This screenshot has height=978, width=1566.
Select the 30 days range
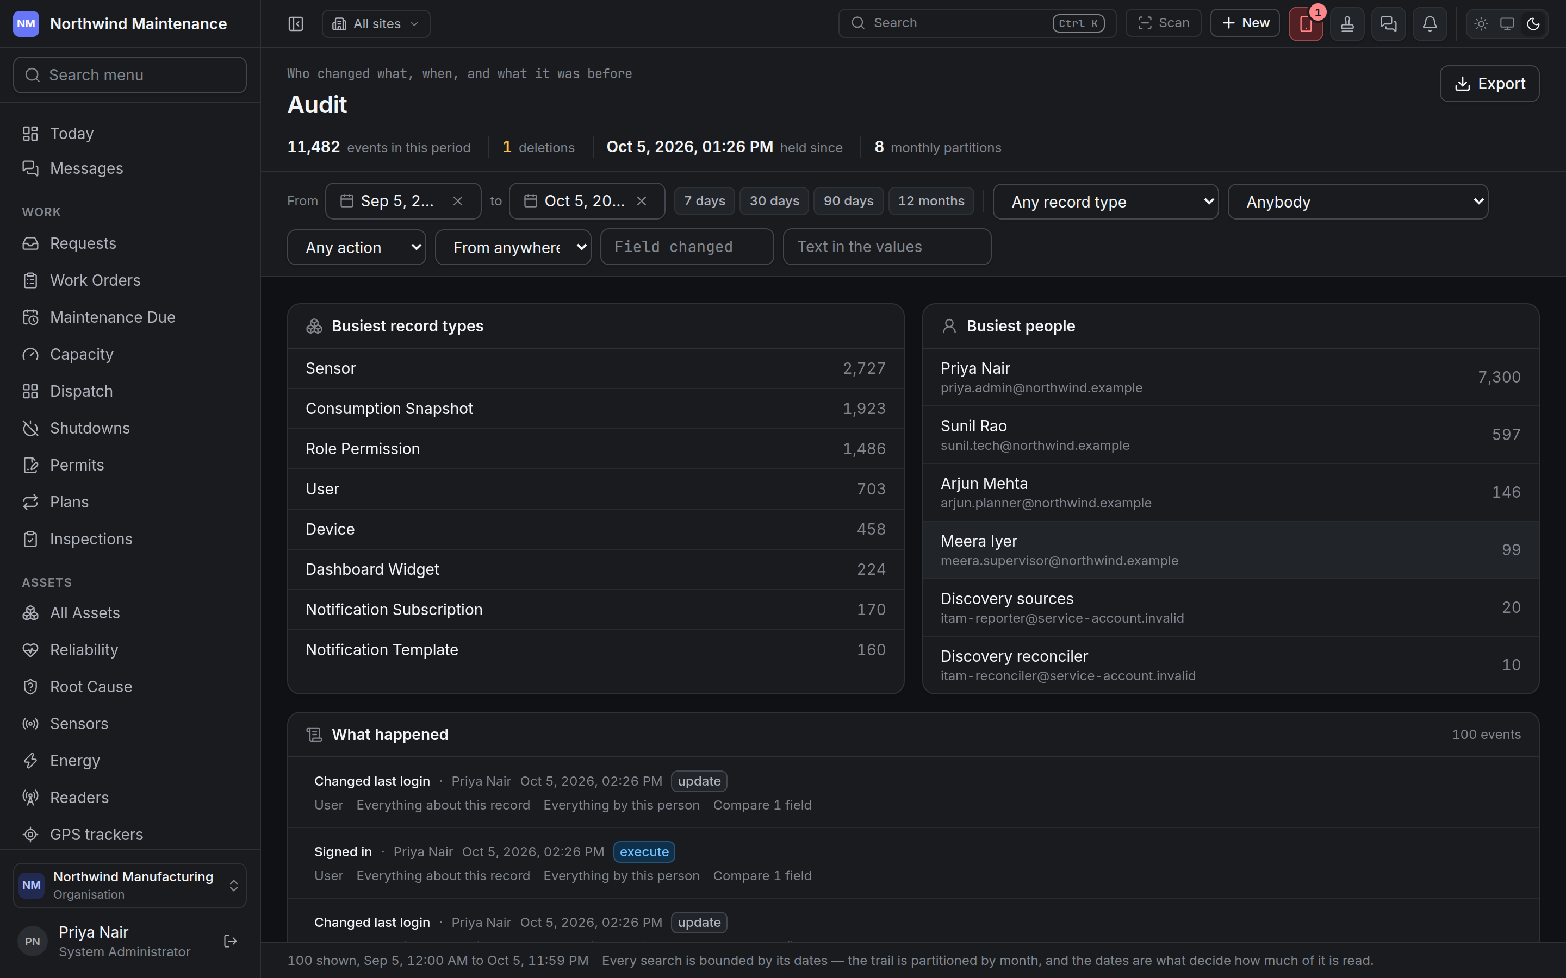[x=774, y=201]
